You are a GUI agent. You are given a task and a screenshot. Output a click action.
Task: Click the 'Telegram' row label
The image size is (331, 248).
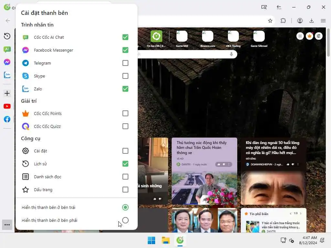point(42,63)
